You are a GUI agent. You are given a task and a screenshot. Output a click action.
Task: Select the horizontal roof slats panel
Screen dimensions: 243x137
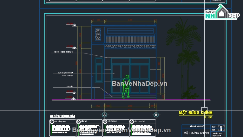[130, 31]
